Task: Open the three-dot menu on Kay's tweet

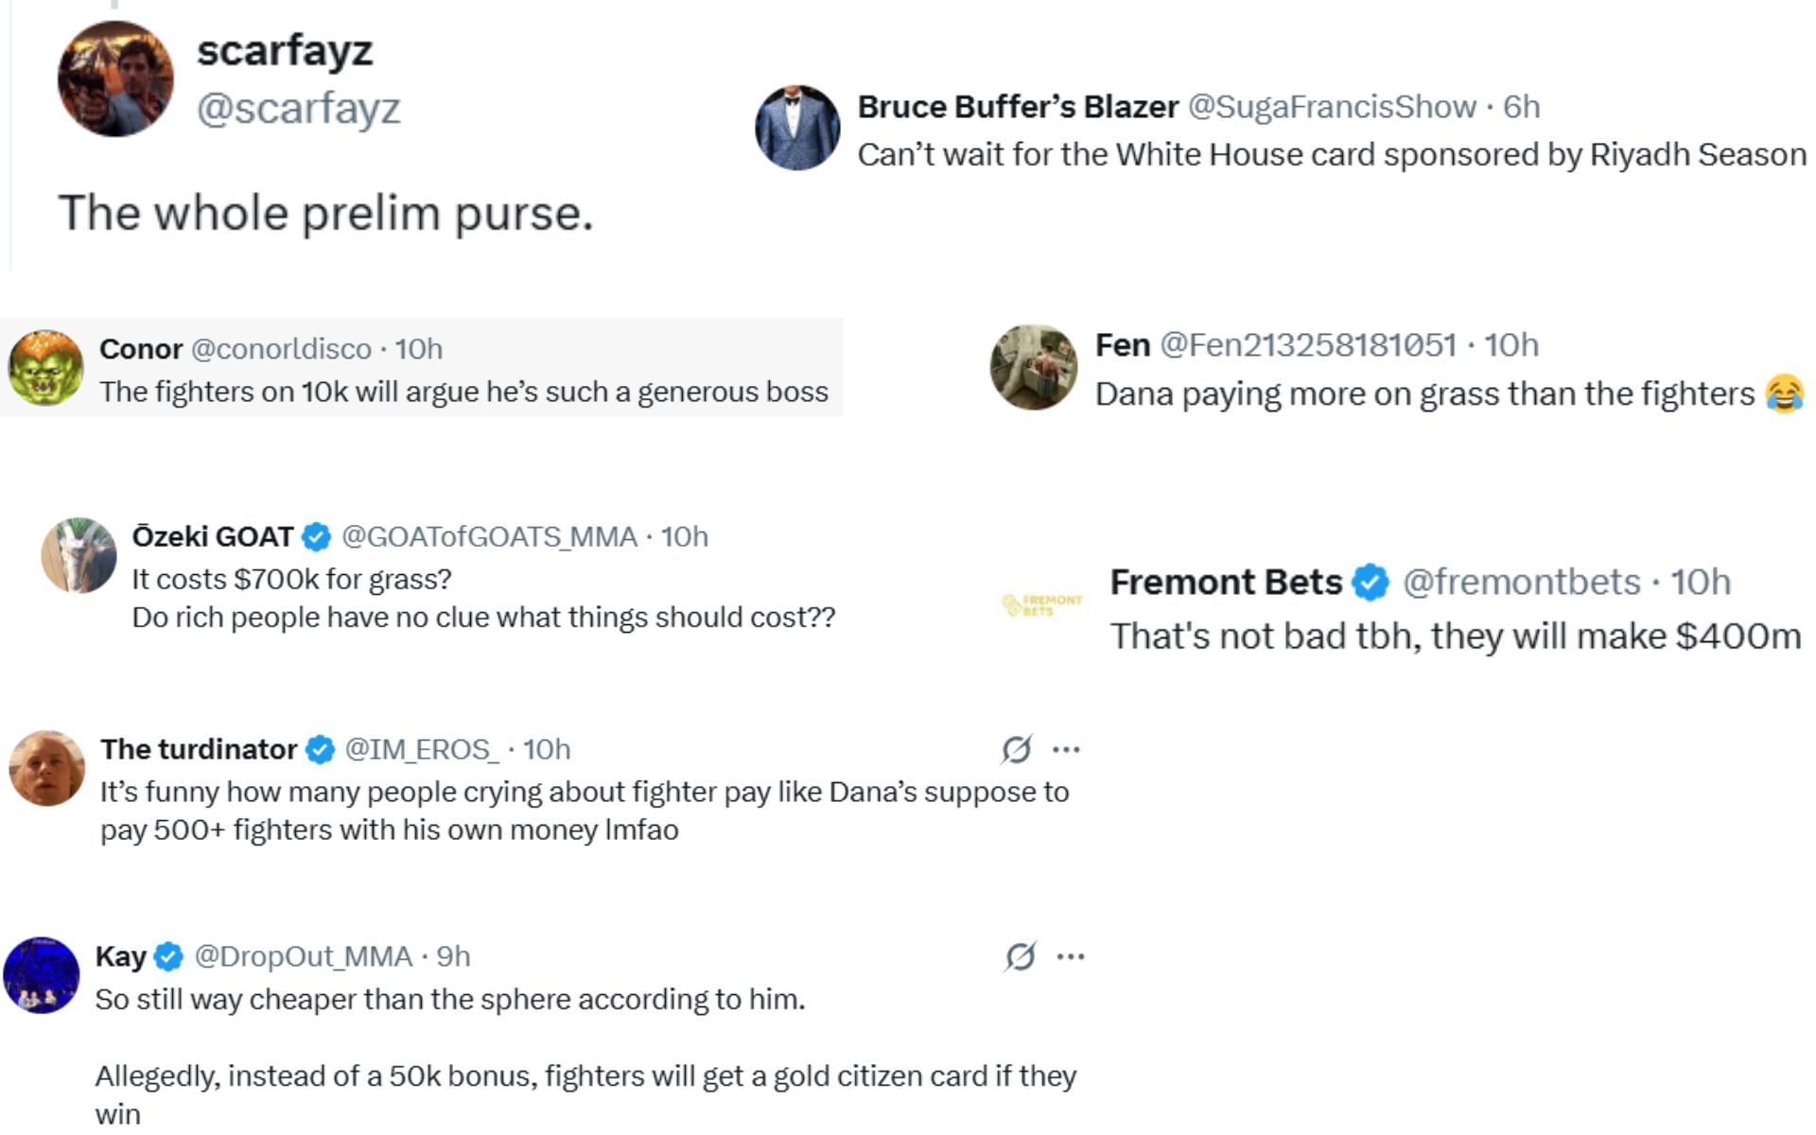Action: pyautogui.click(x=1071, y=957)
